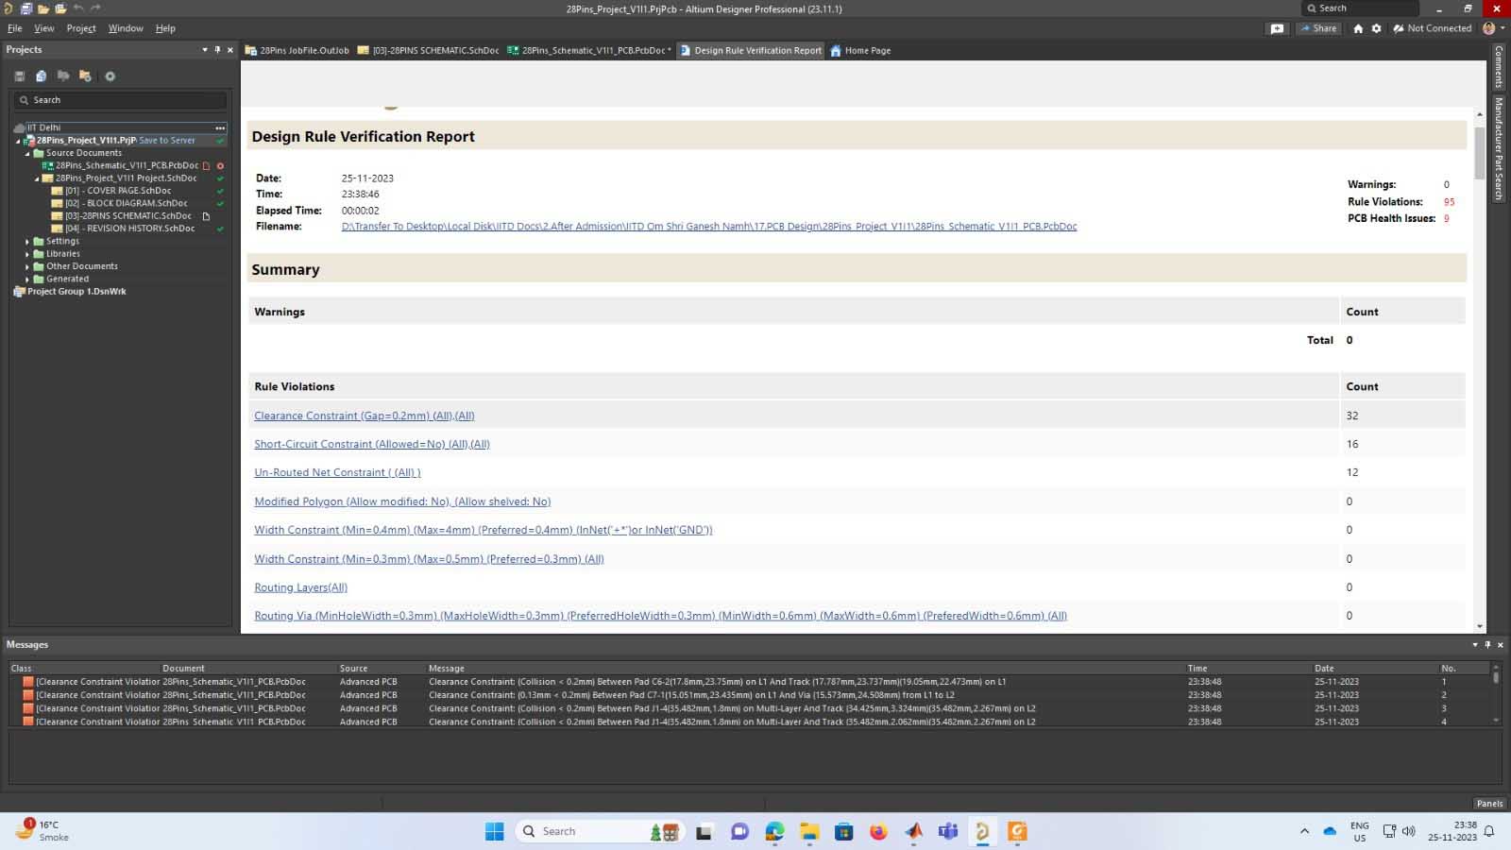Screen dimensions: 1511x850
Task: Click the Not Connected server status
Action: [1432, 28]
